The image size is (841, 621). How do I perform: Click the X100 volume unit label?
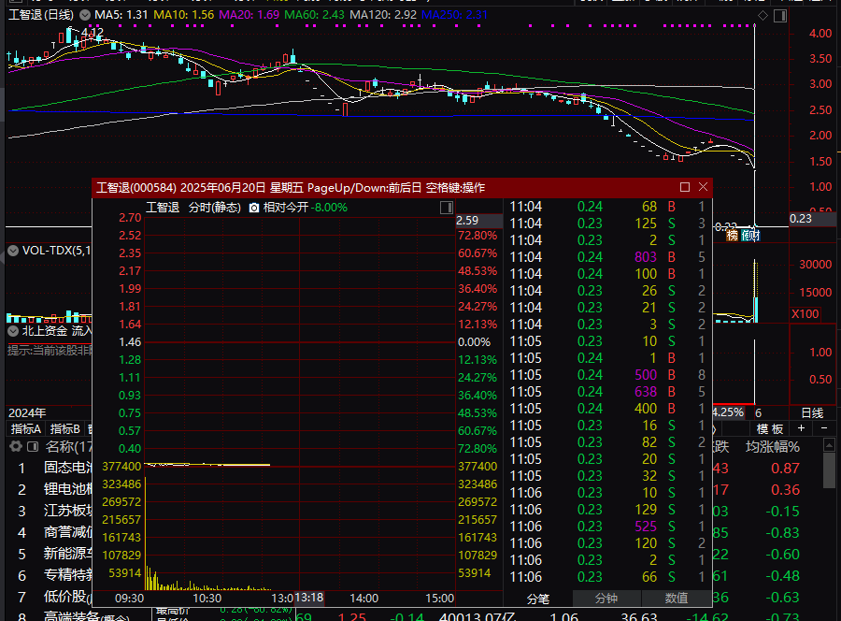pos(805,313)
